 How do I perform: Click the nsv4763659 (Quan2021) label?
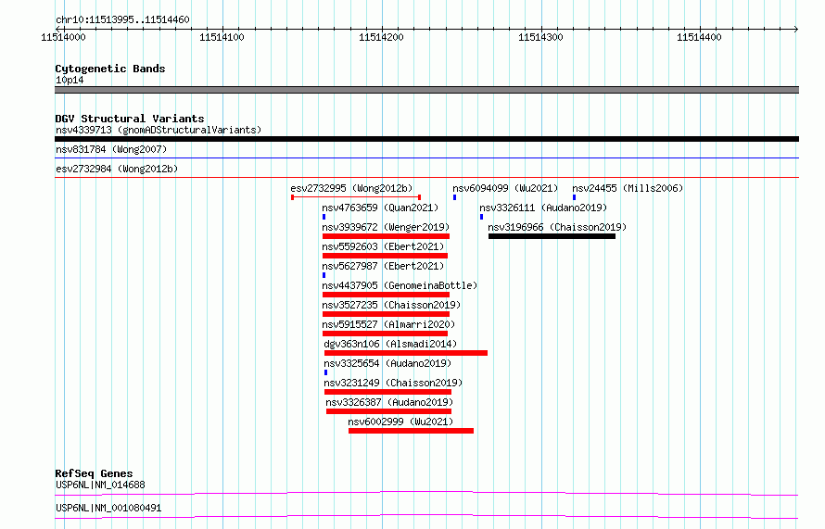pos(380,208)
